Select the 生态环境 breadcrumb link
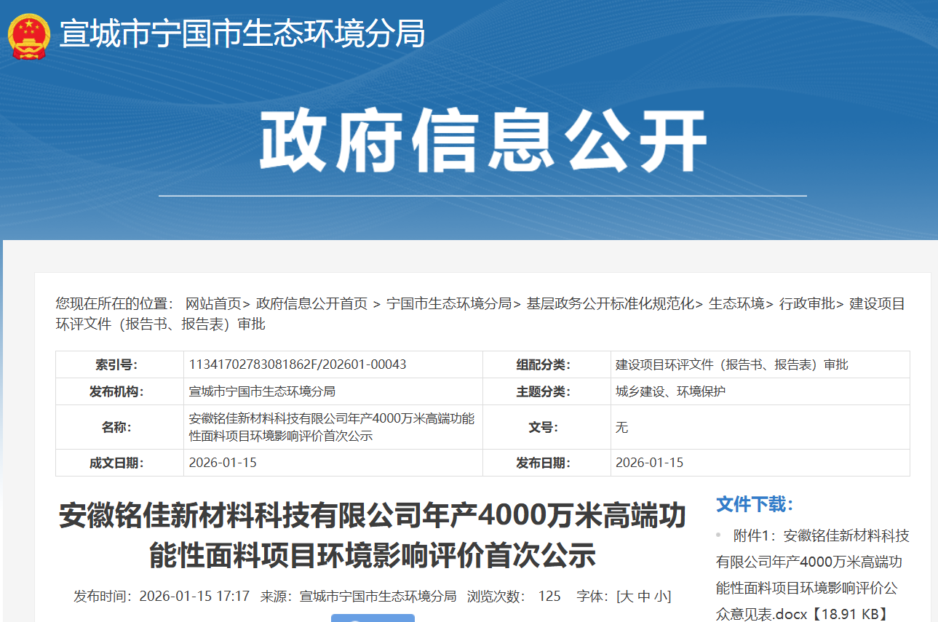Image resolution: width=938 pixels, height=622 pixels. 736,304
